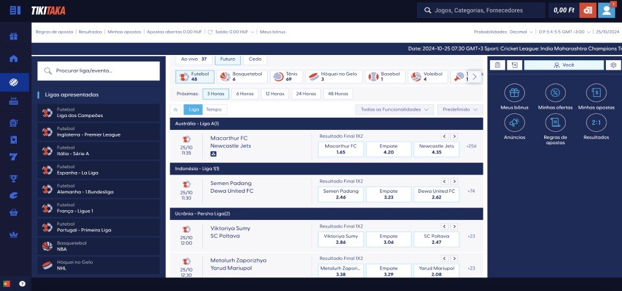Open Resultados link in top bar
Viewport: 622px width, 291px height.
coord(91,32)
